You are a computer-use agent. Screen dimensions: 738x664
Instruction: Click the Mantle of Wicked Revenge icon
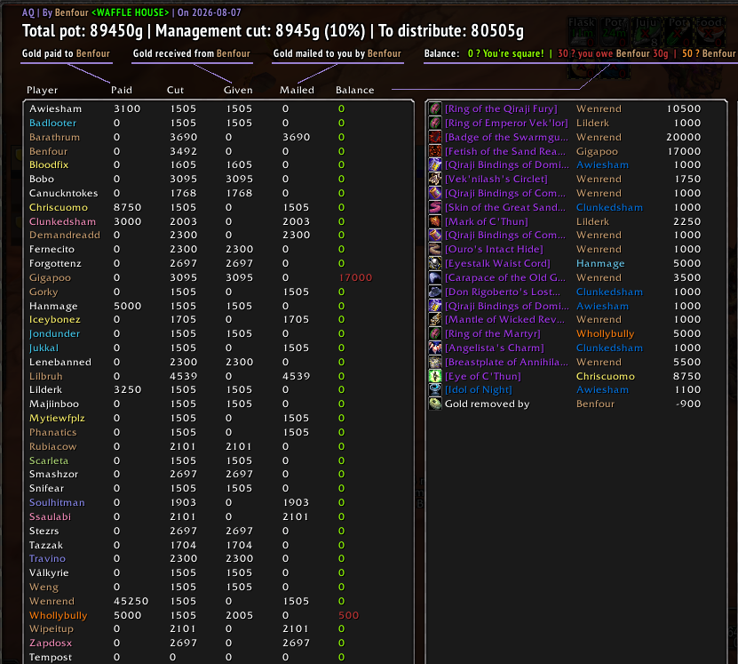coord(435,319)
